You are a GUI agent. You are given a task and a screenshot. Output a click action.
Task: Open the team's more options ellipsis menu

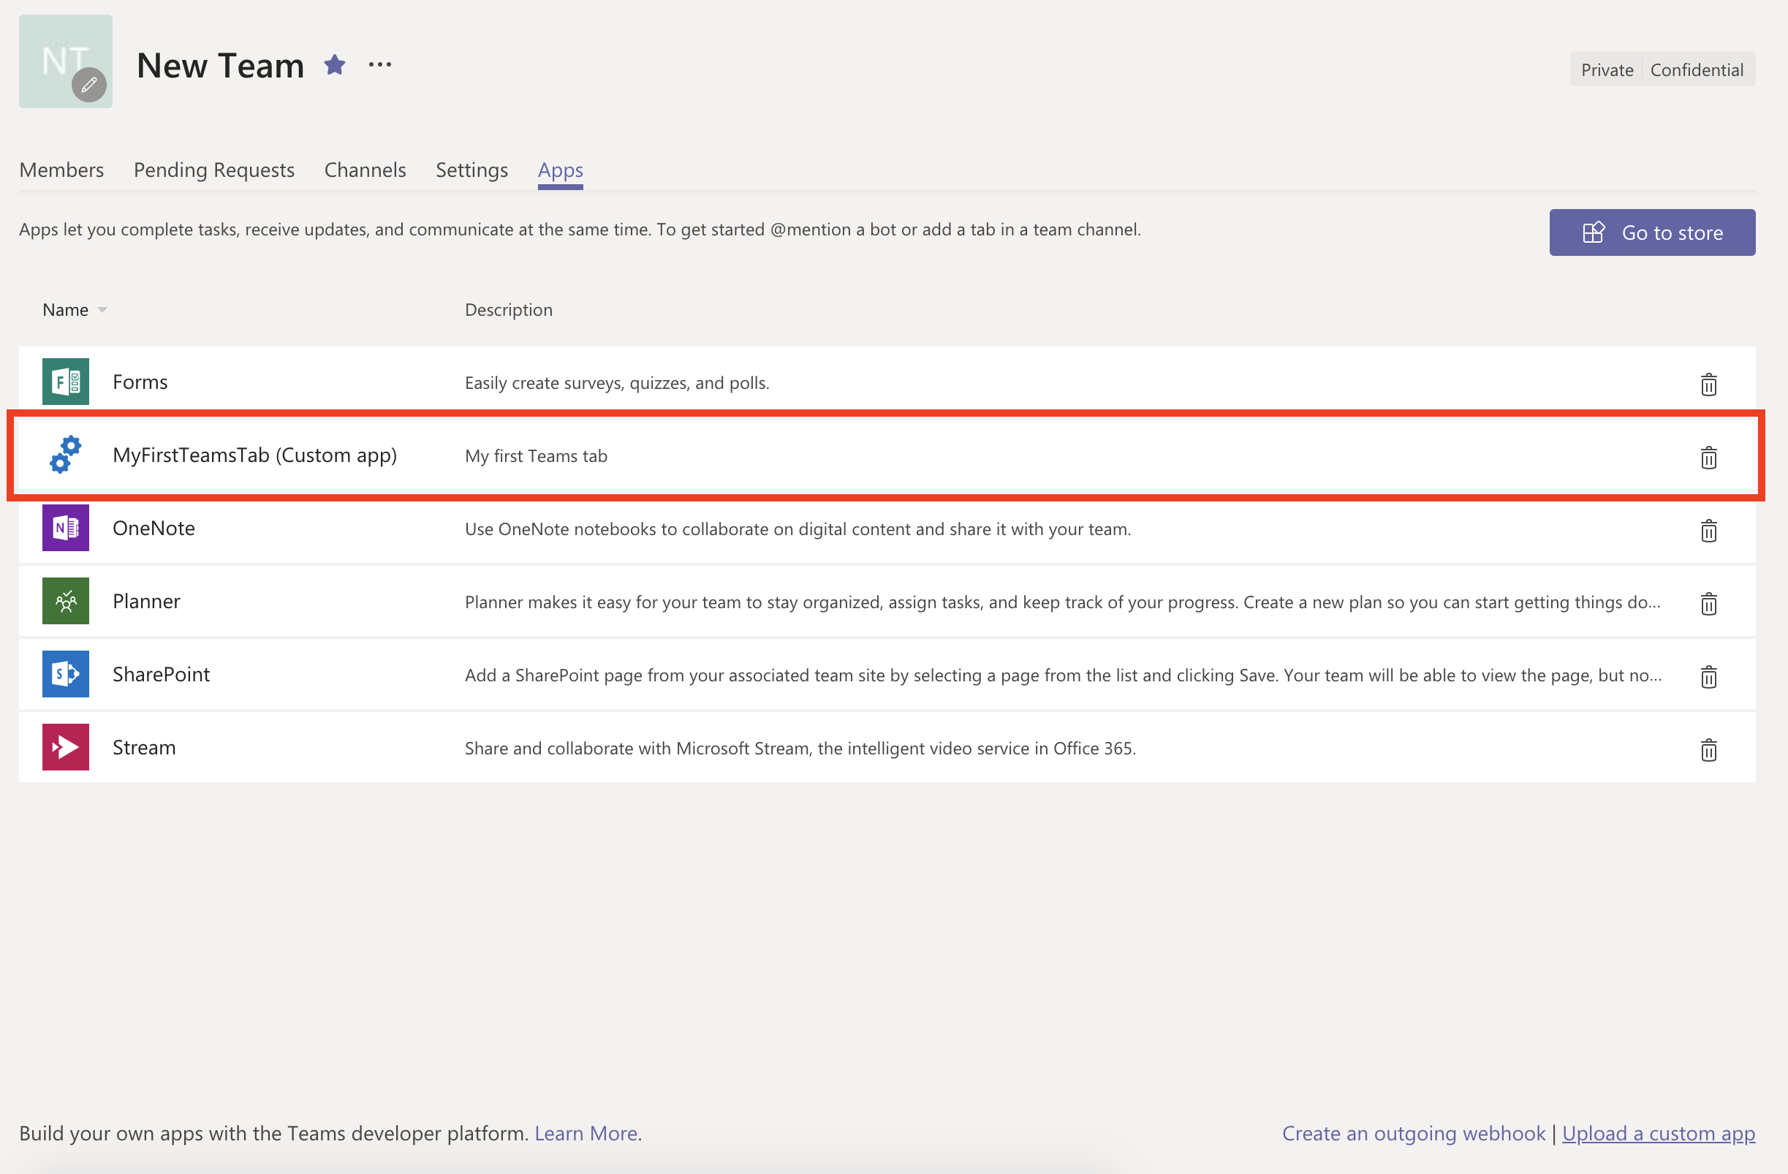[x=379, y=64]
